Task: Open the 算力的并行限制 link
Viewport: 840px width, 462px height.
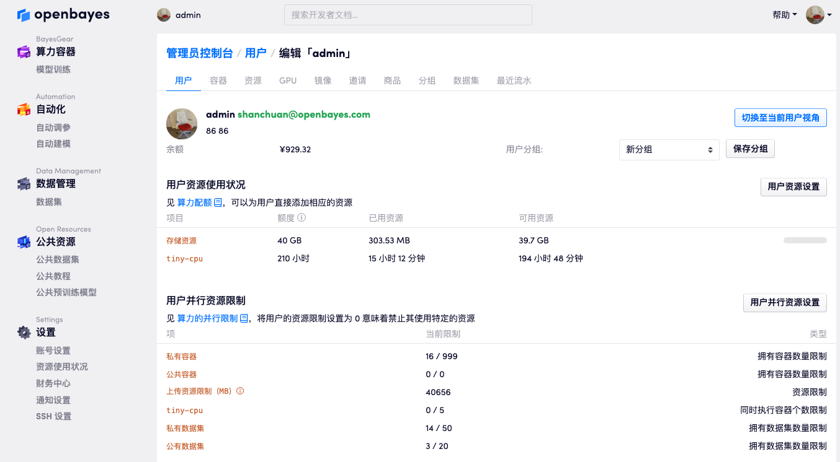Action: pos(207,318)
